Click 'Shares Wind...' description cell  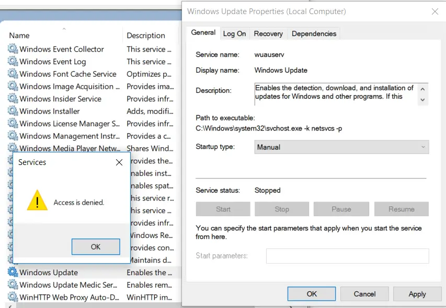pyautogui.click(x=150, y=148)
